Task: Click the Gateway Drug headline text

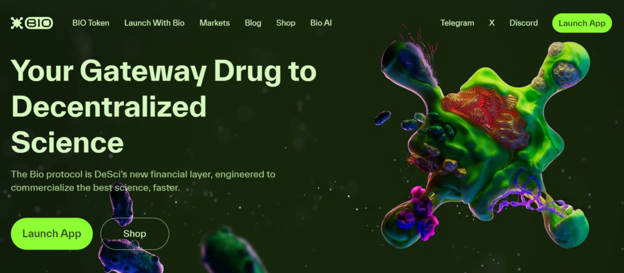Action: [163, 105]
